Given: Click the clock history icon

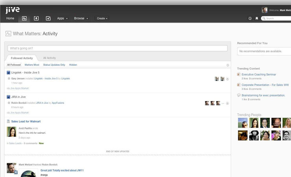Looking at the screenshot, I should pos(250,18).
